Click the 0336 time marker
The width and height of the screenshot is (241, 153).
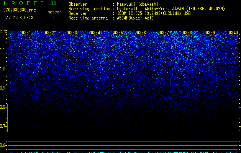pos(141,33)
